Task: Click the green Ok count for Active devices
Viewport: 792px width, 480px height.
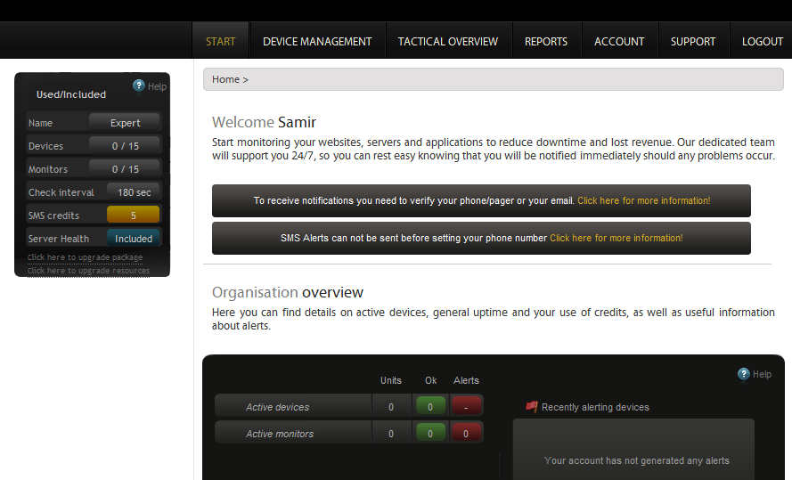Action: click(430, 407)
